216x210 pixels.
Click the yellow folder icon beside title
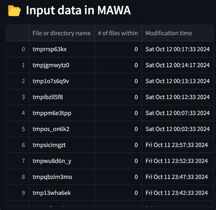click(14, 10)
